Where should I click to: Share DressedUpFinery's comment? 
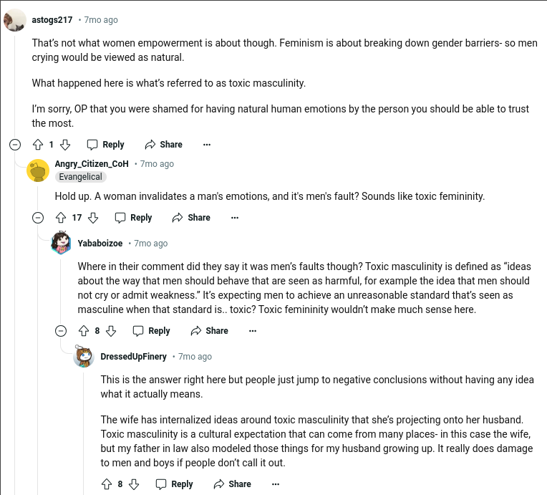coord(232,484)
